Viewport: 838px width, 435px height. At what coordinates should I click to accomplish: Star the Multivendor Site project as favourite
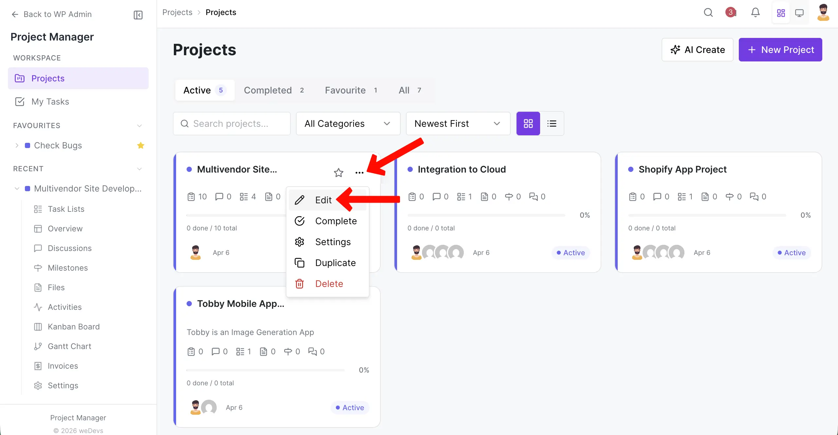tap(338, 172)
